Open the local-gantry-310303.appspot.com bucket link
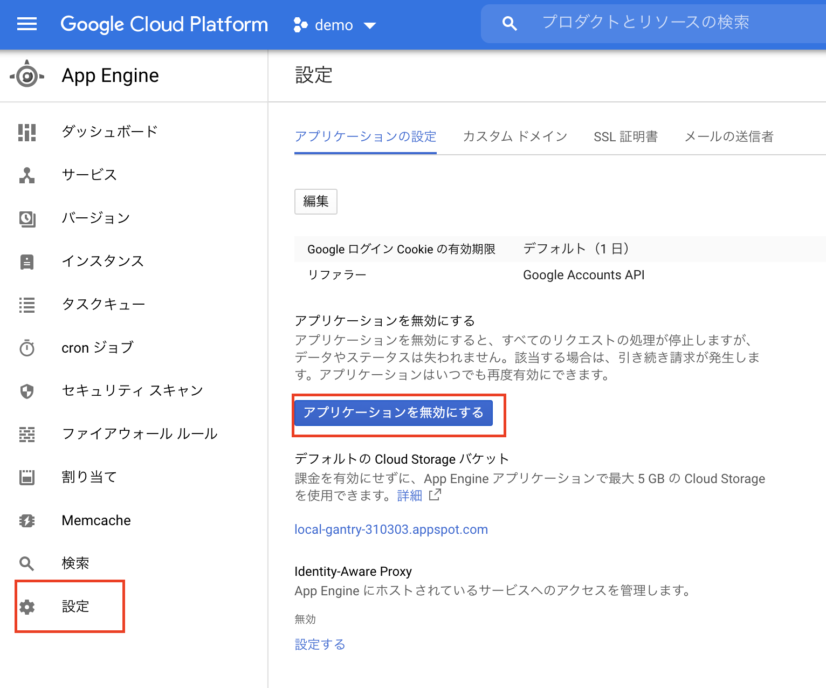 coord(391,529)
